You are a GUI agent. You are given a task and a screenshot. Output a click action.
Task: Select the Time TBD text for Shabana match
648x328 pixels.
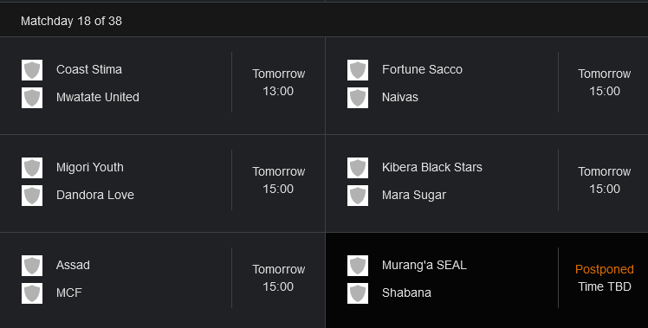point(604,286)
